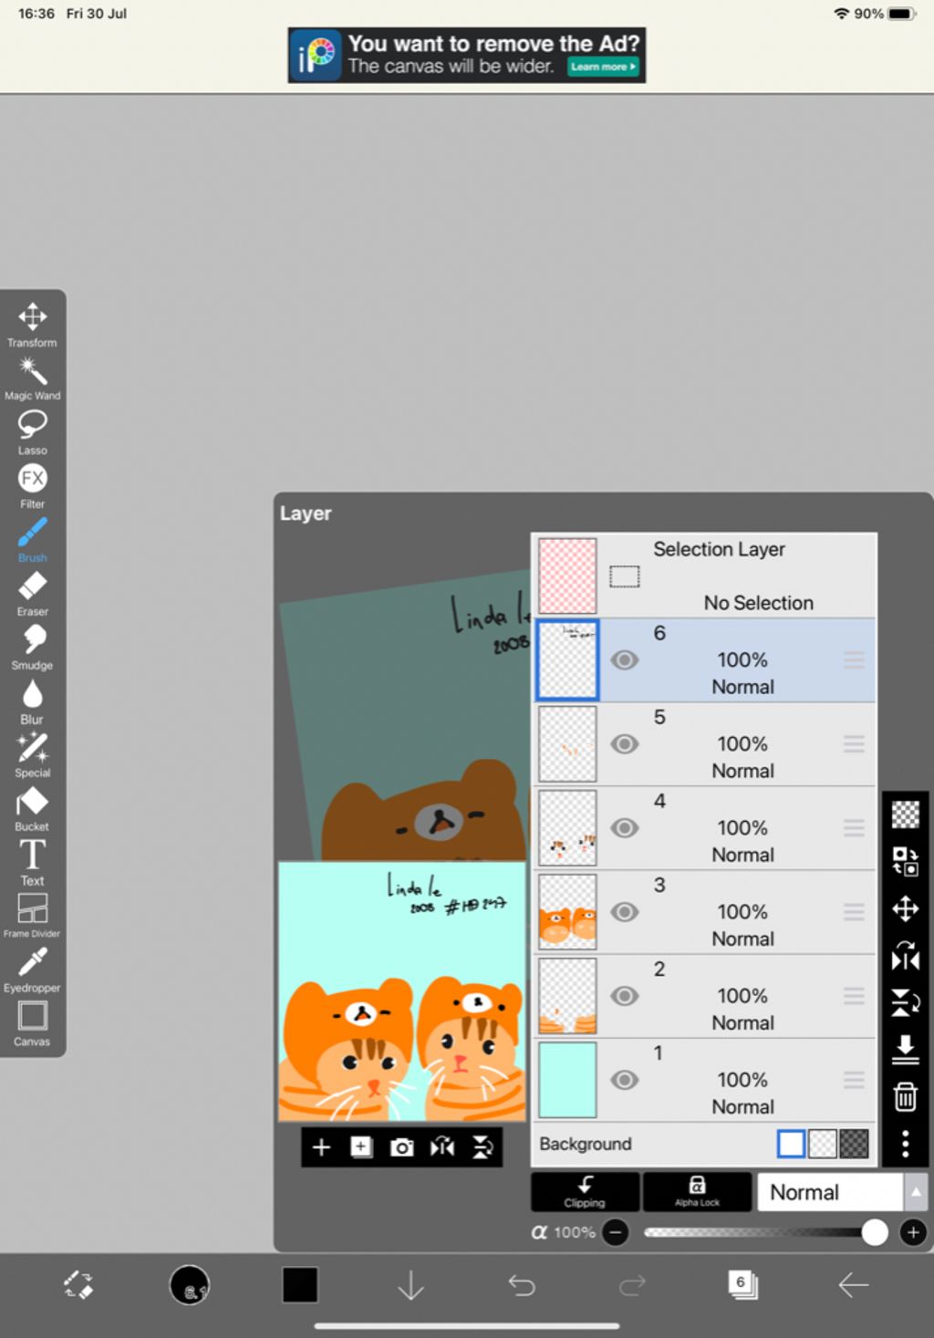Open layers window showing 6

click(x=742, y=1285)
